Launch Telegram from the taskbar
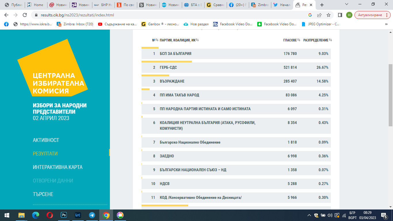The width and height of the screenshot is (393, 221). tap(92, 215)
